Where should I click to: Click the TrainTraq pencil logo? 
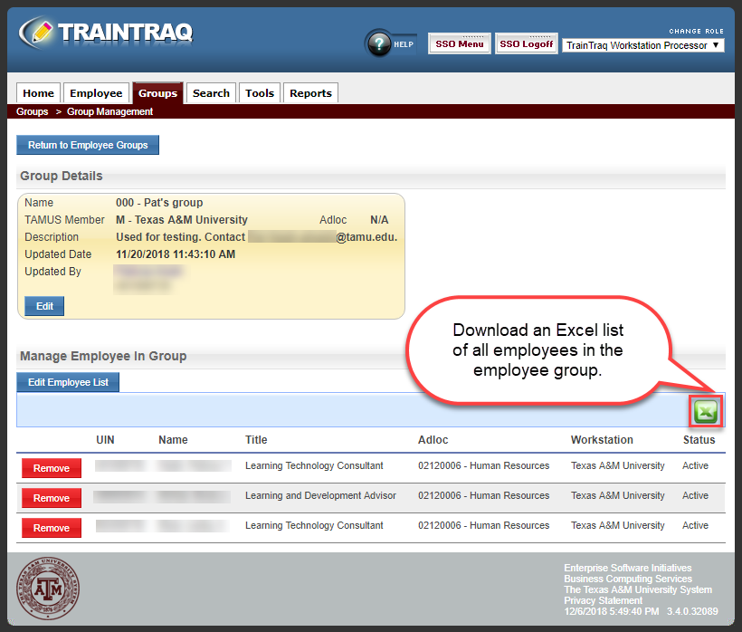pos(41,30)
